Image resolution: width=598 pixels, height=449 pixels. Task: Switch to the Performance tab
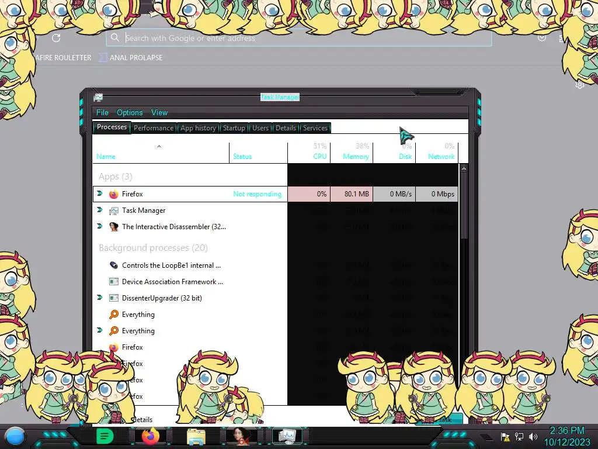click(x=154, y=128)
